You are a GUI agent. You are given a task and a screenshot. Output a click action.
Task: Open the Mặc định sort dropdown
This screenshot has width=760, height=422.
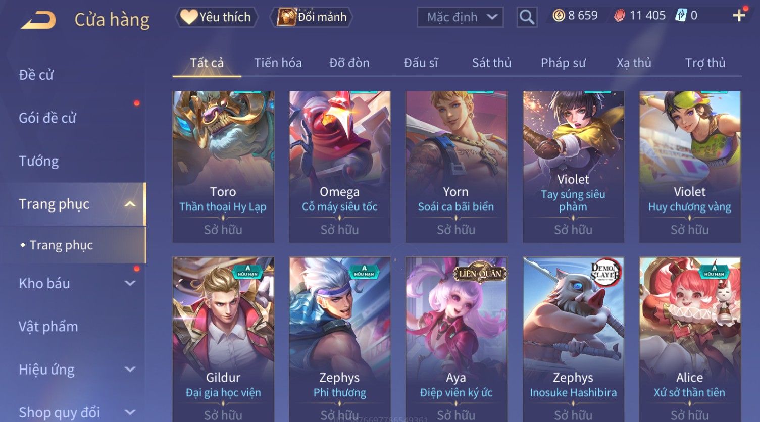461,17
